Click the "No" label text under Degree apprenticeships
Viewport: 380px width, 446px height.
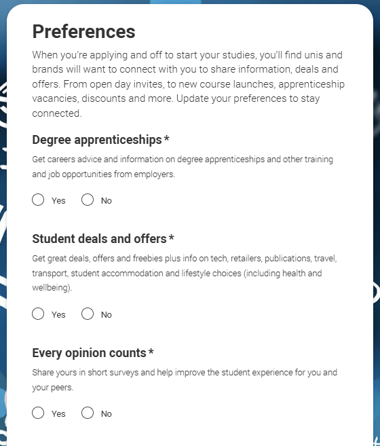(x=107, y=200)
